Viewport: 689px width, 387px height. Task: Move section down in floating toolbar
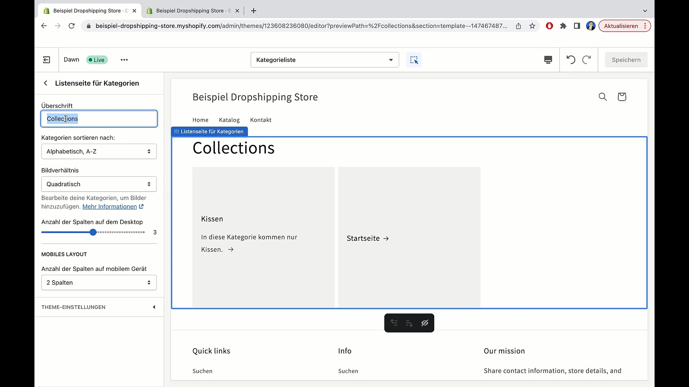click(x=409, y=323)
